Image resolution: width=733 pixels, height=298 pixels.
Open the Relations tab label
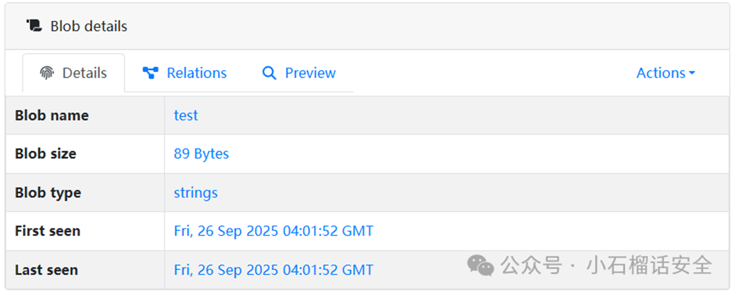(x=197, y=73)
